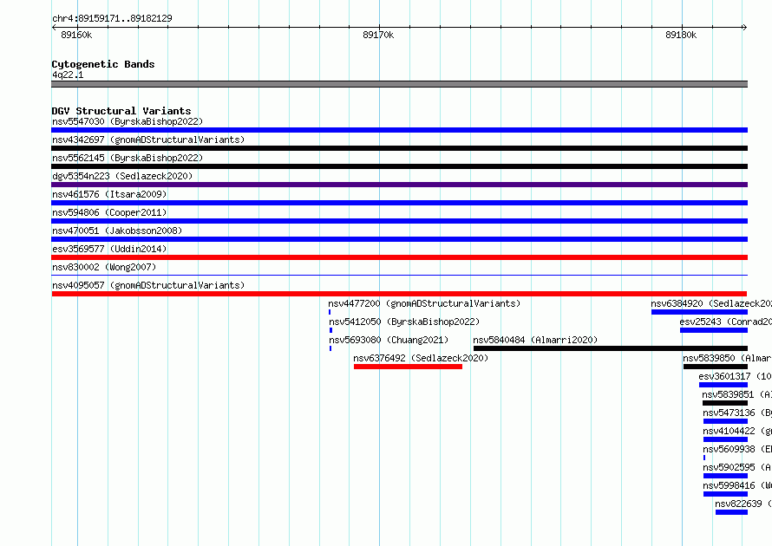Select the blue nsv5902595 variant bar

coord(726,476)
